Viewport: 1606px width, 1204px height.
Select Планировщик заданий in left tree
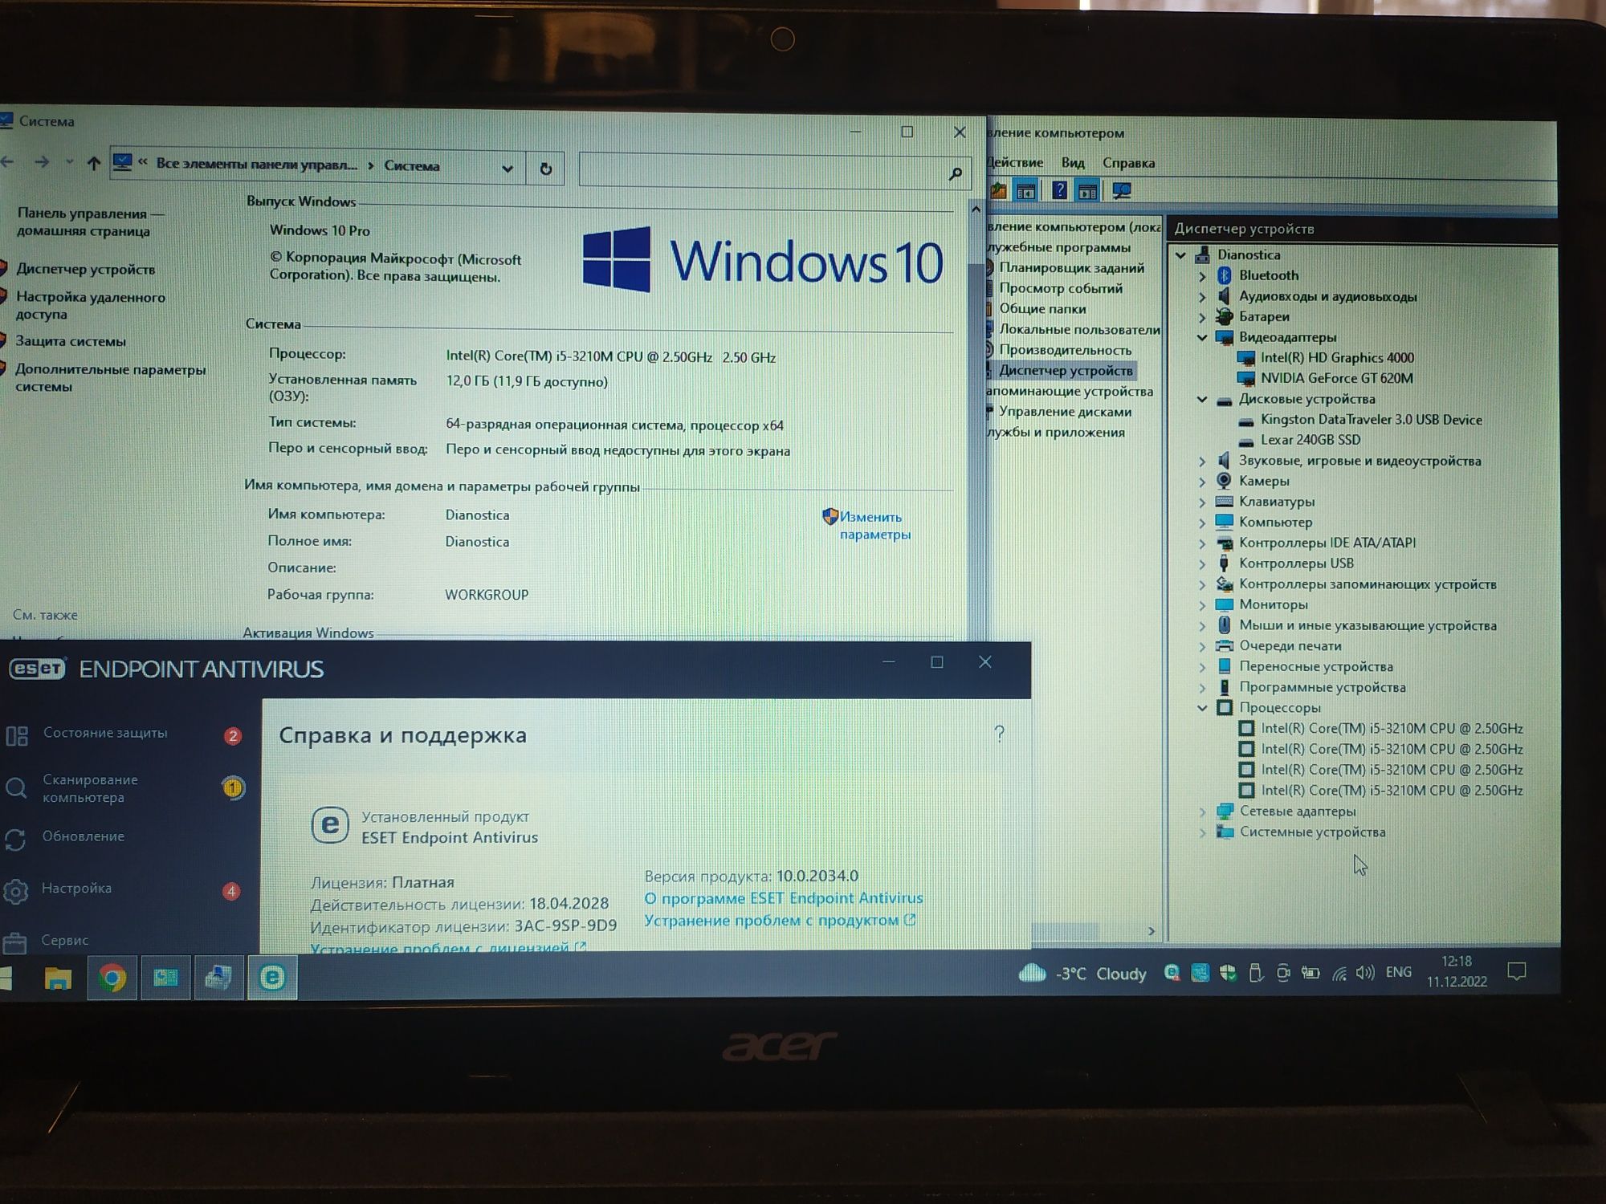point(1071,268)
